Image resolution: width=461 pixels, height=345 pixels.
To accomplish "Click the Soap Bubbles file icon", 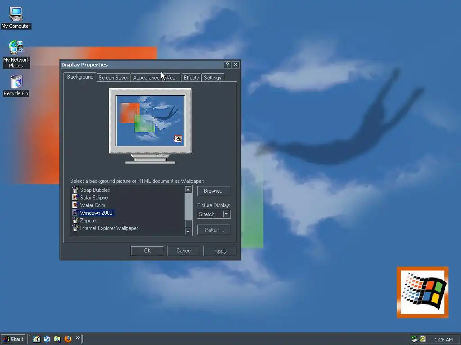I will [75, 190].
